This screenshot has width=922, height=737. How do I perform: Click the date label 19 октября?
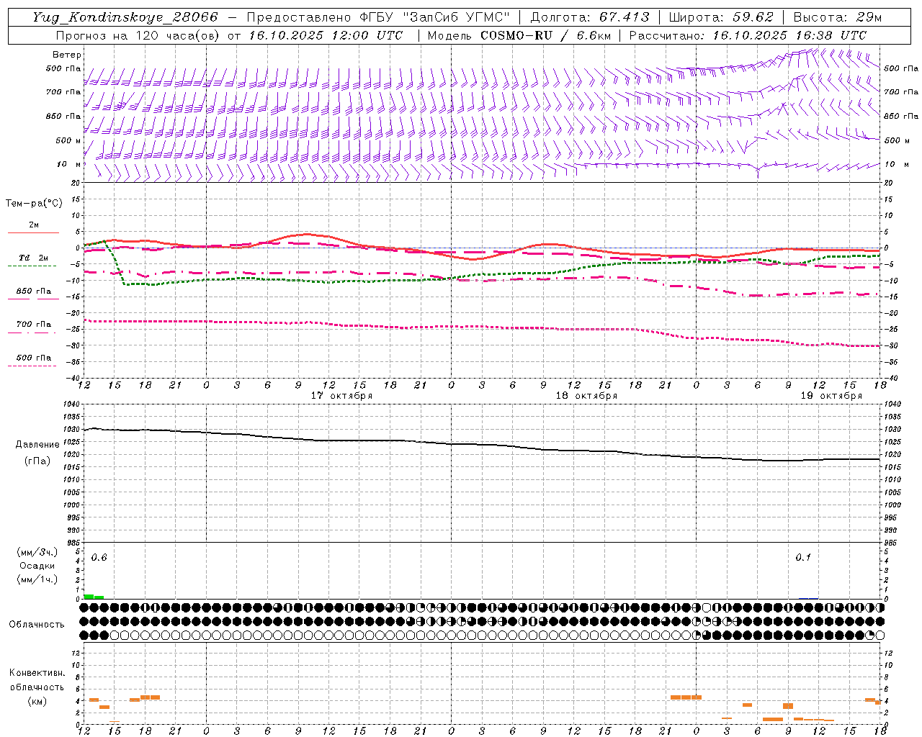coord(831,396)
